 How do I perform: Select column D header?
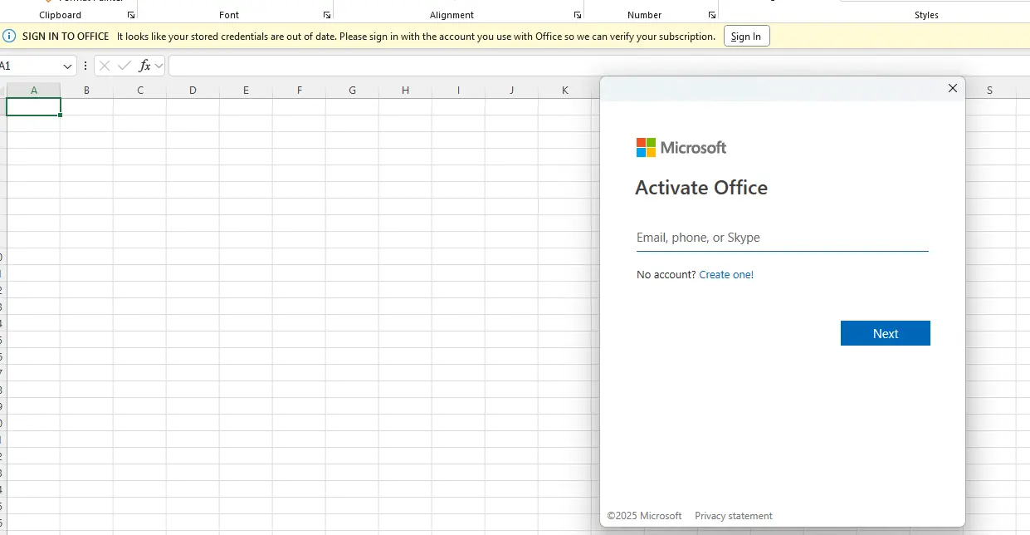[x=193, y=90]
